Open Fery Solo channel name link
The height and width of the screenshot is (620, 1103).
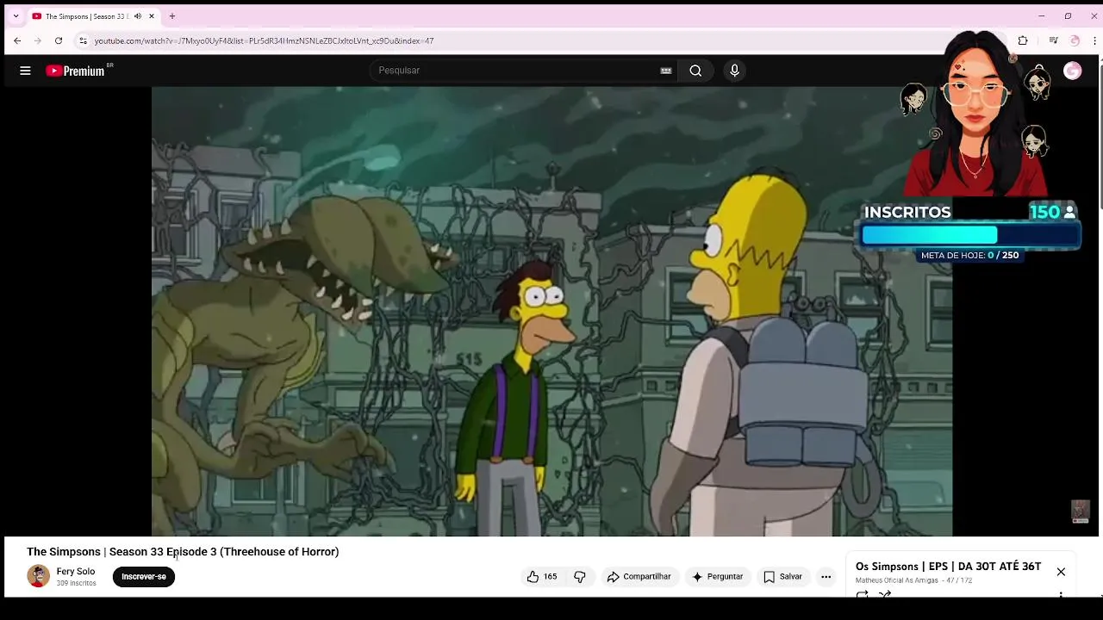click(76, 572)
